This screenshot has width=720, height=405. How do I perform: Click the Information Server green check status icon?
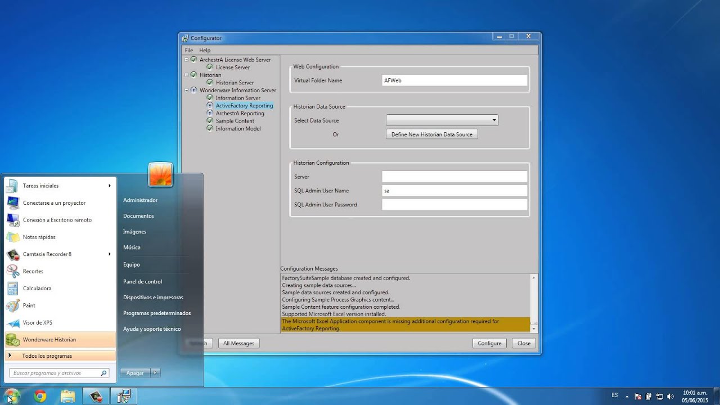[210, 98]
